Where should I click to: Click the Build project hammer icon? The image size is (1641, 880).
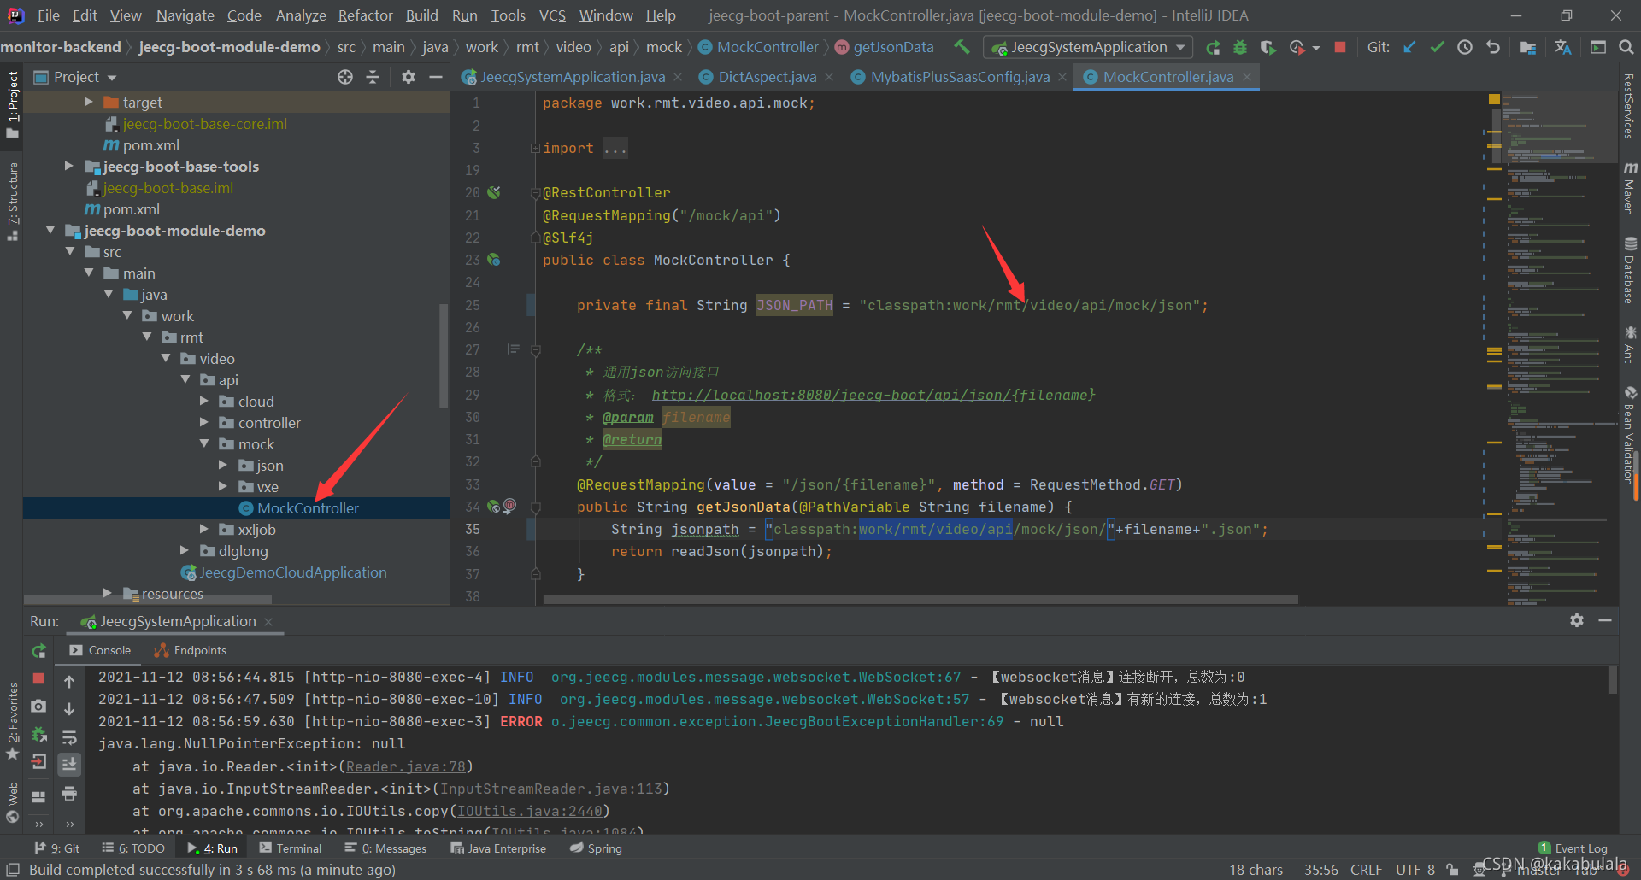(962, 47)
